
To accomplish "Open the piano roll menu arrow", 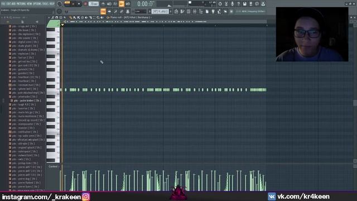I will pyautogui.click(x=49, y=17).
